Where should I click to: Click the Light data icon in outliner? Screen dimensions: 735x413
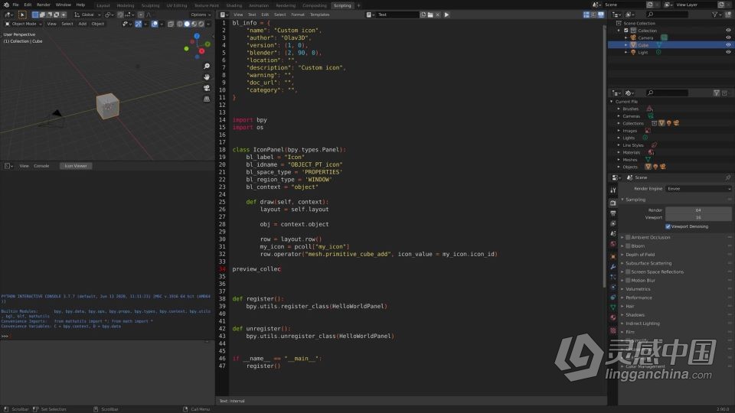click(x=658, y=53)
